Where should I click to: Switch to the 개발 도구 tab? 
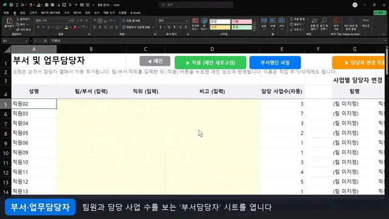pos(109,13)
